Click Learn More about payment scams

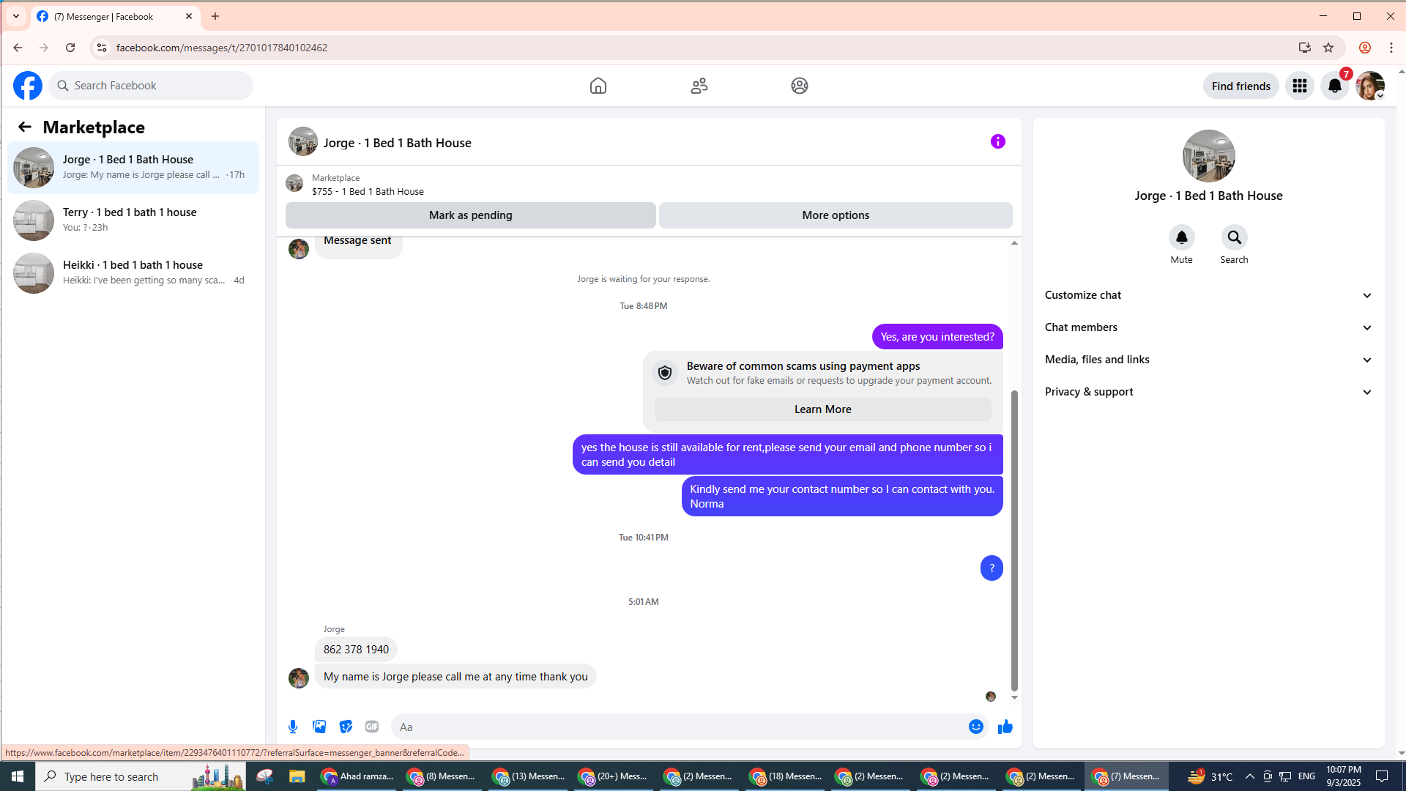[x=823, y=409]
